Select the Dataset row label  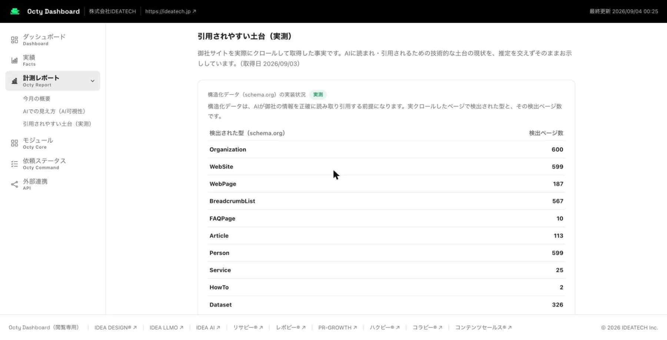[220, 305]
